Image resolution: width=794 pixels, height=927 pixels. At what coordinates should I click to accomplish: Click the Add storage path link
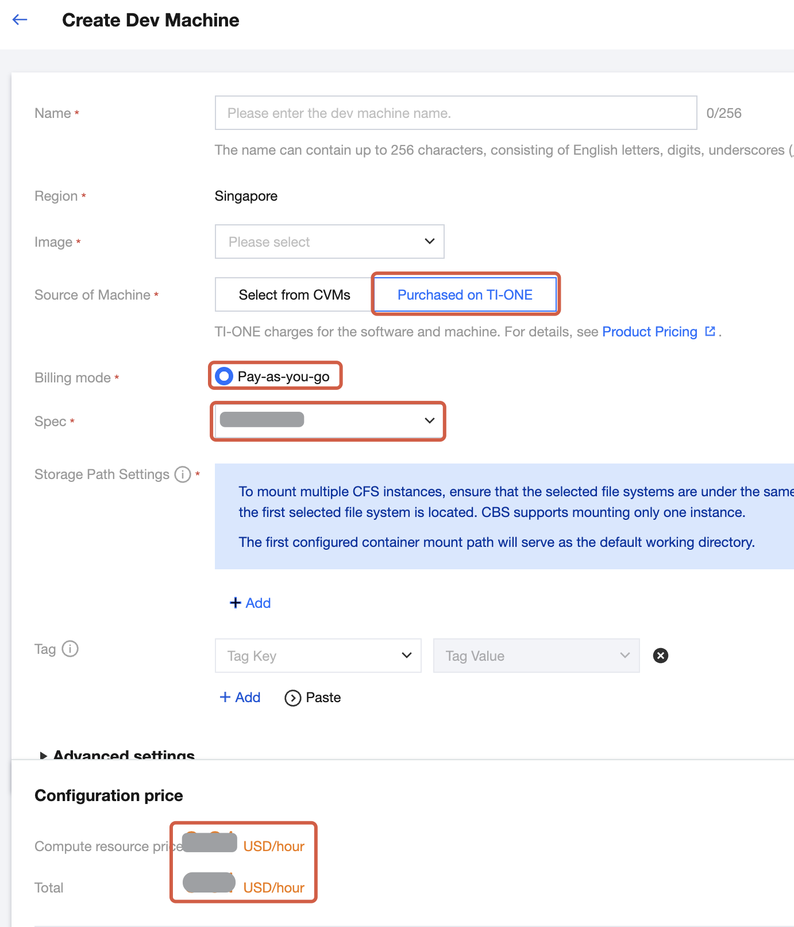[258, 603]
